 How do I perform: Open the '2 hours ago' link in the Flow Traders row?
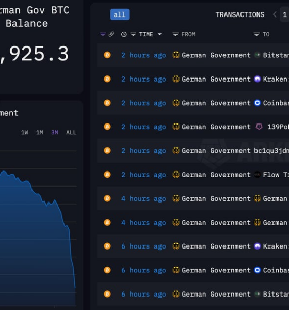click(143, 175)
